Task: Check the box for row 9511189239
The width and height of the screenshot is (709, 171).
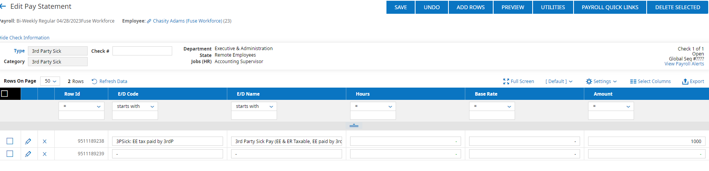Action: point(10,154)
